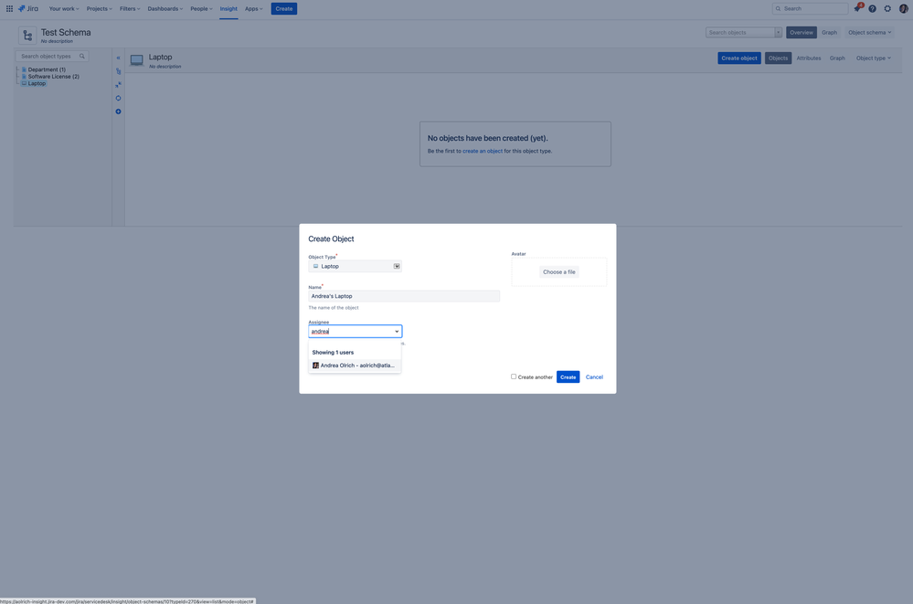The image size is (913, 604).
Task: Open the Assignee dropdown arrow
Action: [x=398, y=332]
